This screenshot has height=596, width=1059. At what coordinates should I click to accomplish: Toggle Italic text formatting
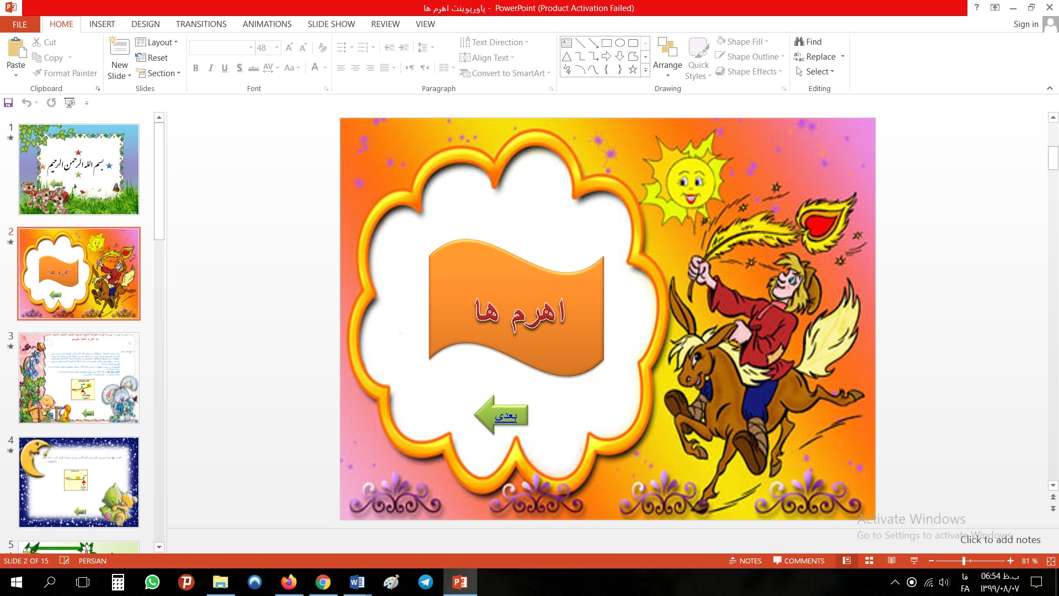(210, 68)
